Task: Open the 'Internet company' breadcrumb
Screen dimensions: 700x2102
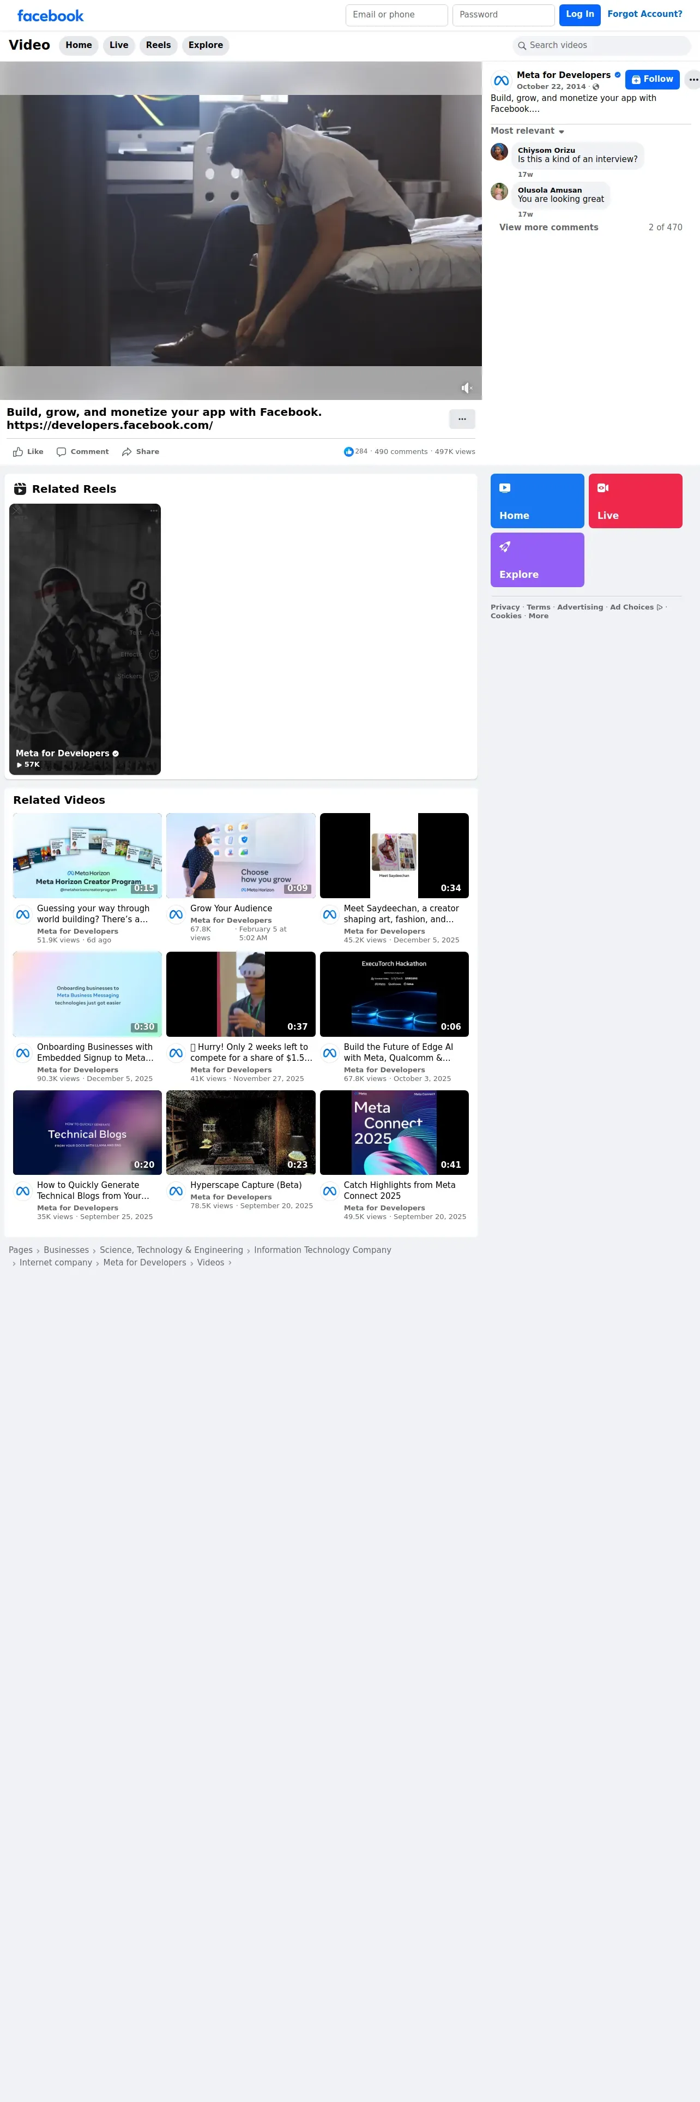Action: [x=56, y=1262]
